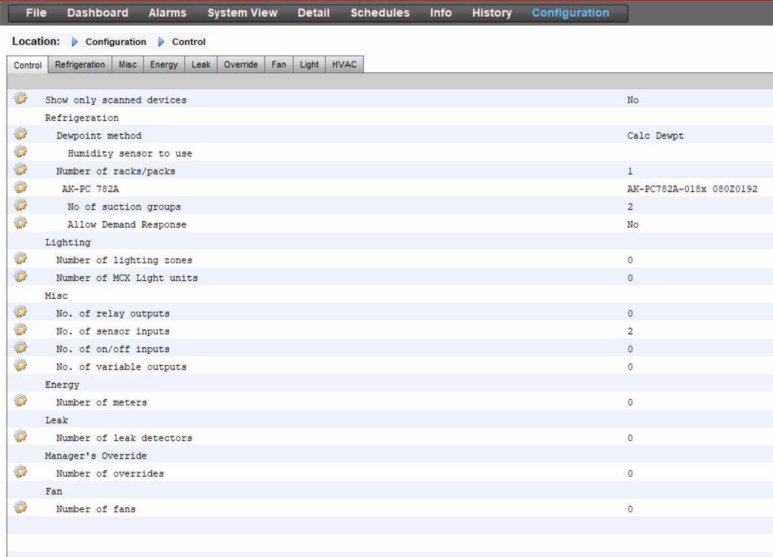Click gear icon for Number of lighting zones
Viewport: 773px width, 557px height.
point(21,259)
